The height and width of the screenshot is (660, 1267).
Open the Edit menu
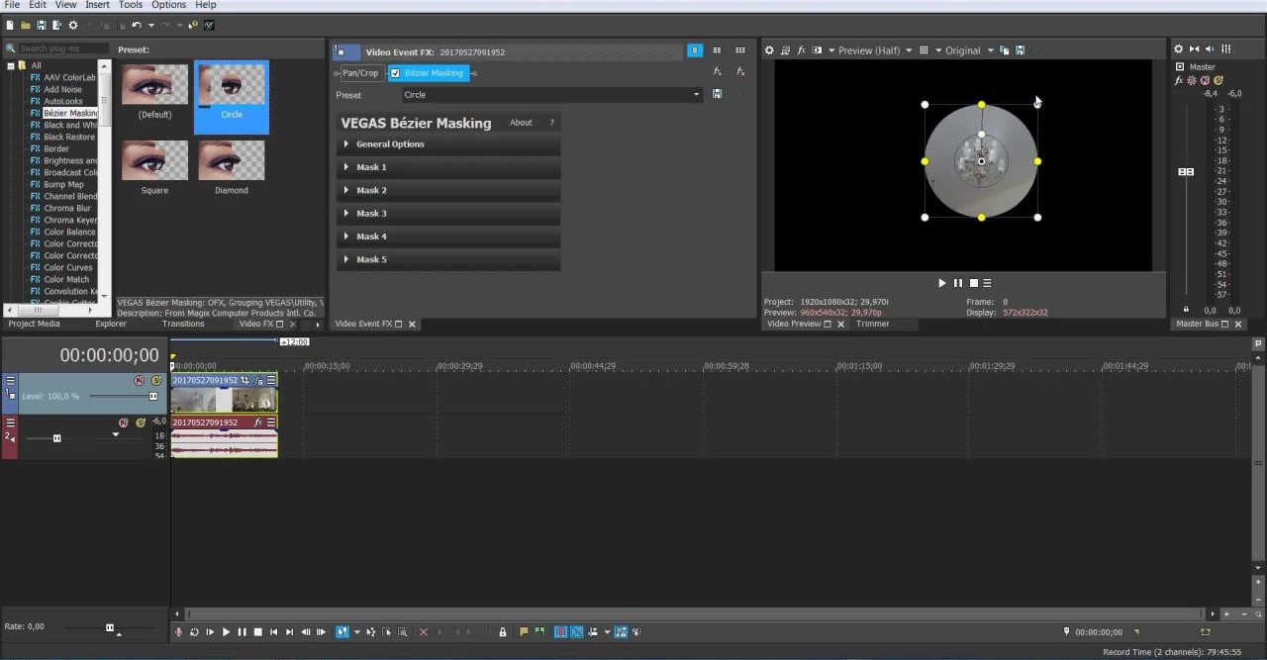coord(38,5)
